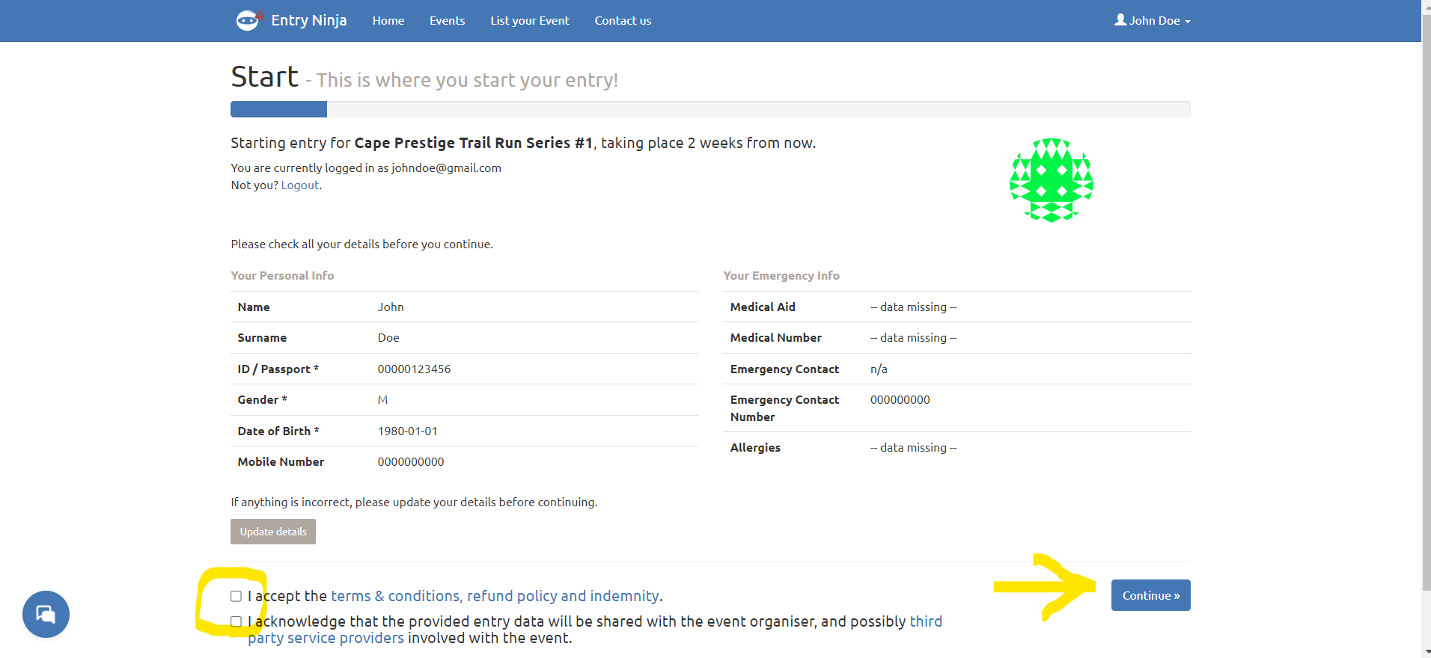Image resolution: width=1431 pixels, height=658 pixels.
Task: Open the Events menu item
Action: (447, 21)
